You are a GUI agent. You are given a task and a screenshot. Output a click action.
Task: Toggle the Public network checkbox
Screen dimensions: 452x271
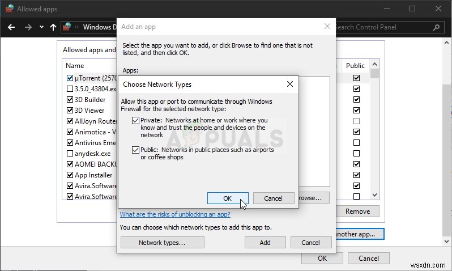[135, 150]
